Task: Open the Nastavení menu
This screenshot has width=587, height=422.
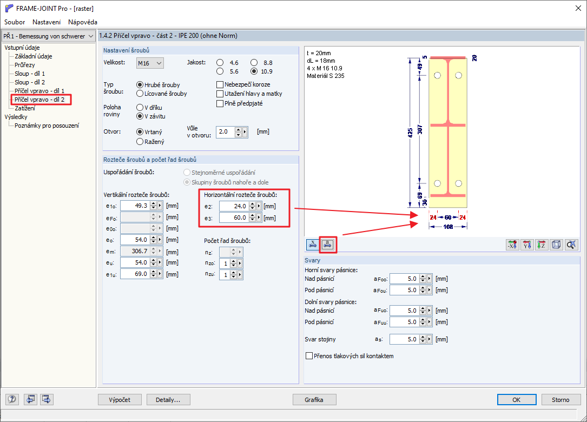Action: pyautogui.click(x=47, y=22)
